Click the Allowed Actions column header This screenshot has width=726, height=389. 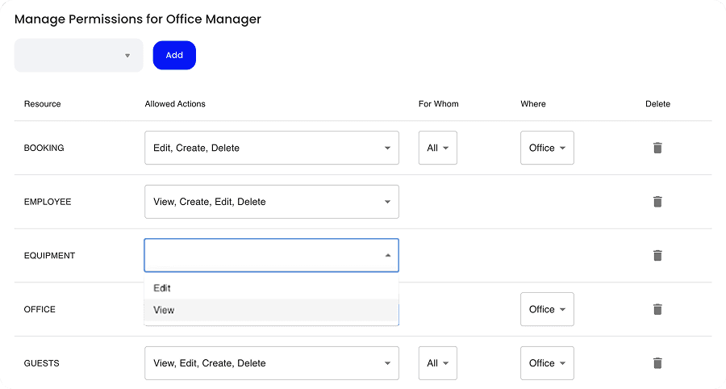pos(175,104)
